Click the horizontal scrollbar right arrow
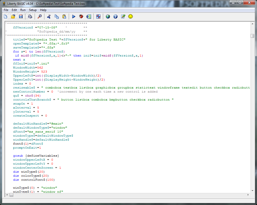The image size is (257, 205). [248, 195]
